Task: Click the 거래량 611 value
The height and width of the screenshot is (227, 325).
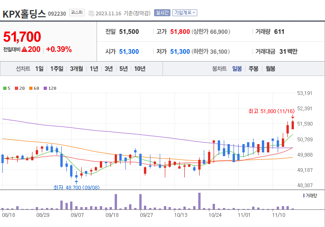Action: (x=279, y=32)
